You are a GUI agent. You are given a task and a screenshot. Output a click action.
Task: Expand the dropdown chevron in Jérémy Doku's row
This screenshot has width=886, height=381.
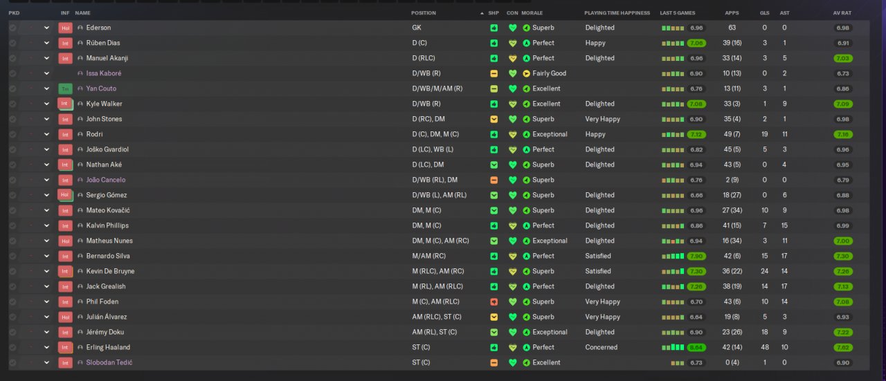pyautogui.click(x=47, y=332)
